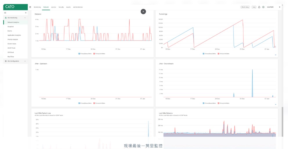Image resolution: width=288 pixels, height=149 pixels.
Task: Click the user avatar icon in header
Action: 263,7
